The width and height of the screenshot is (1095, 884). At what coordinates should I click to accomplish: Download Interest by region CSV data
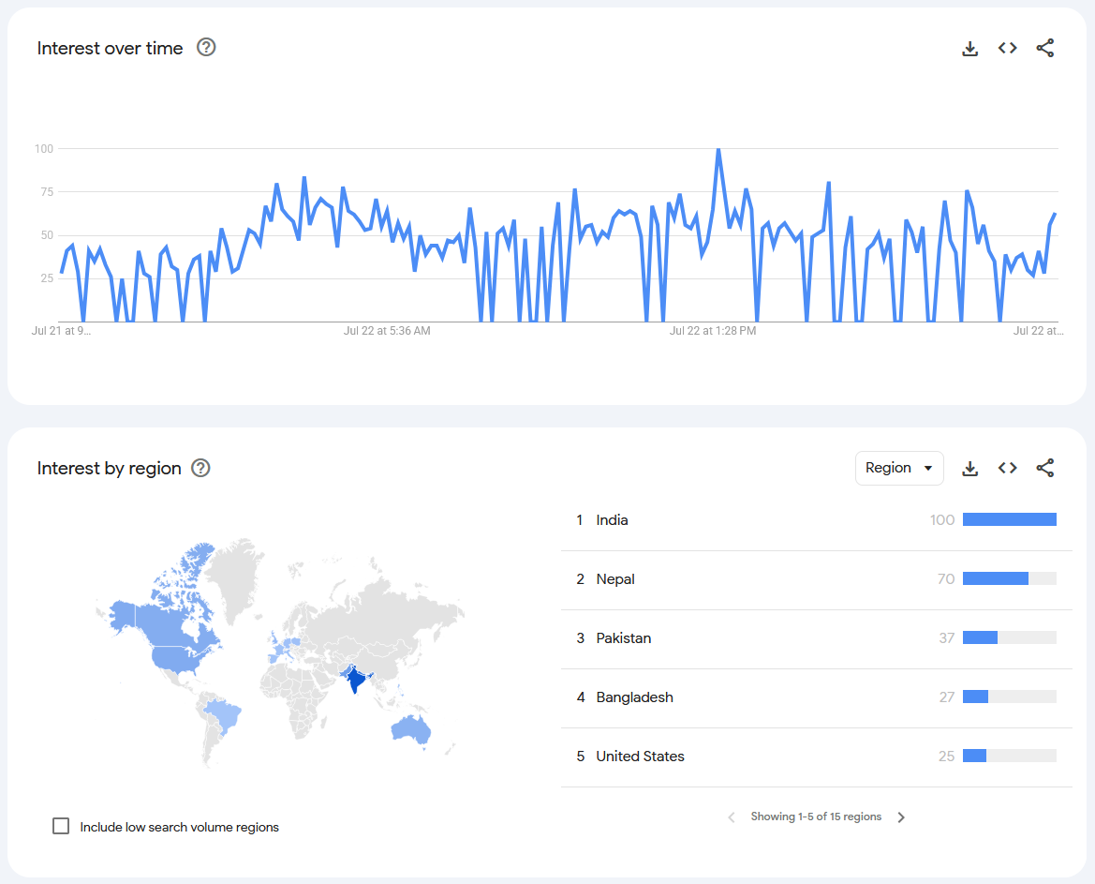(970, 468)
